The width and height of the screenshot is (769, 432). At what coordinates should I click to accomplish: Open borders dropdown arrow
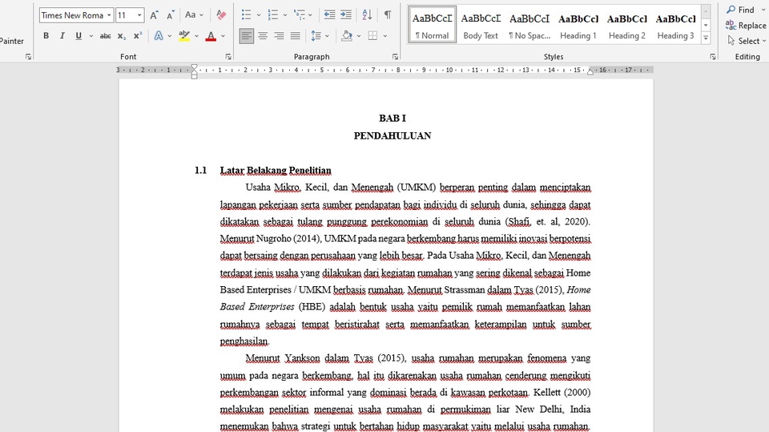click(385, 36)
